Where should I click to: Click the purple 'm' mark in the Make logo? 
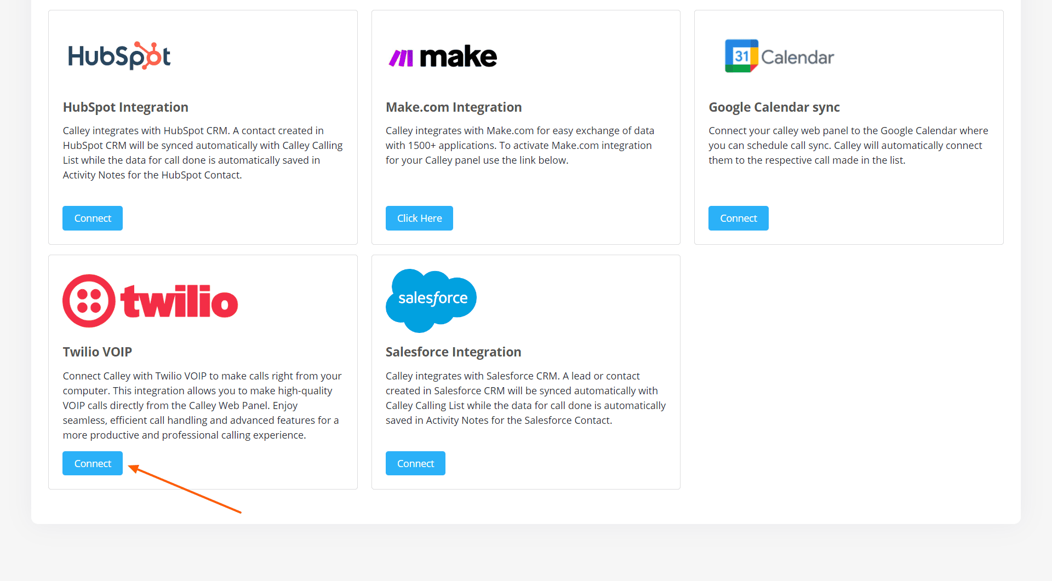[x=400, y=55]
